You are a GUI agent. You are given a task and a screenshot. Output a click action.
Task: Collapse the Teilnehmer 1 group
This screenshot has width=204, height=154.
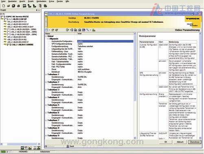pos(46,74)
